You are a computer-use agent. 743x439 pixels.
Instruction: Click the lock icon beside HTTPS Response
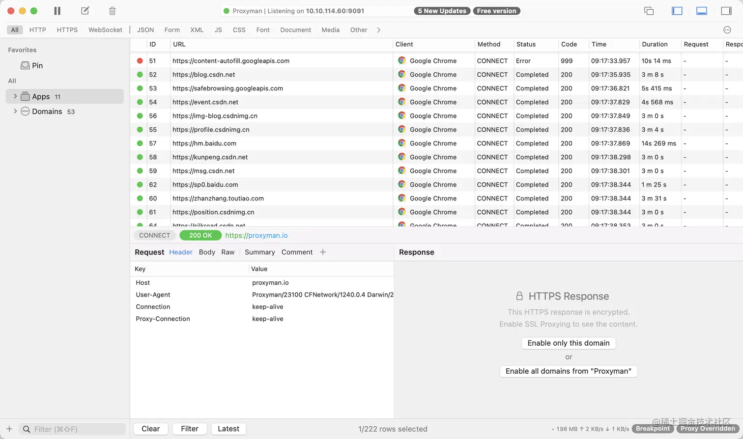point(519,296)
